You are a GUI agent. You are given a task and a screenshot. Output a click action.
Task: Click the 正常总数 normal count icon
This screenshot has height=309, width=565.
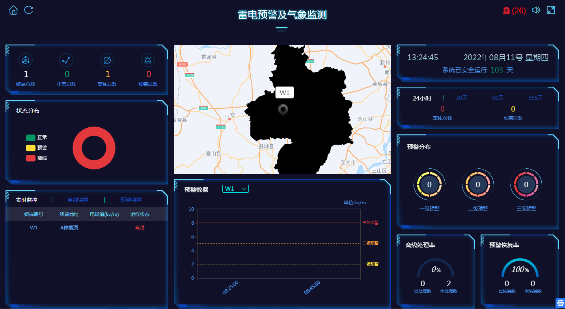coord(66,60)
